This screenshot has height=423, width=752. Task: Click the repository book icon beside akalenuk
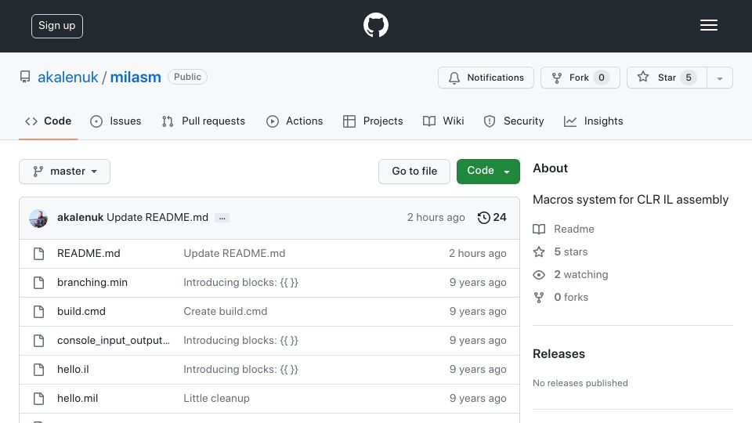25,77
